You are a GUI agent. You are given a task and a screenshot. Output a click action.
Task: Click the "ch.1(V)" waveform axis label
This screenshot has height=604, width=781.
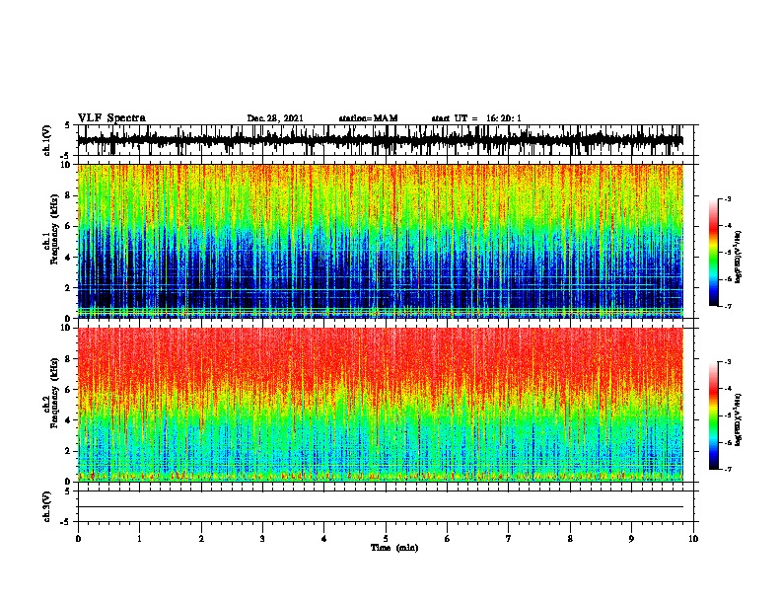point(47,140)
